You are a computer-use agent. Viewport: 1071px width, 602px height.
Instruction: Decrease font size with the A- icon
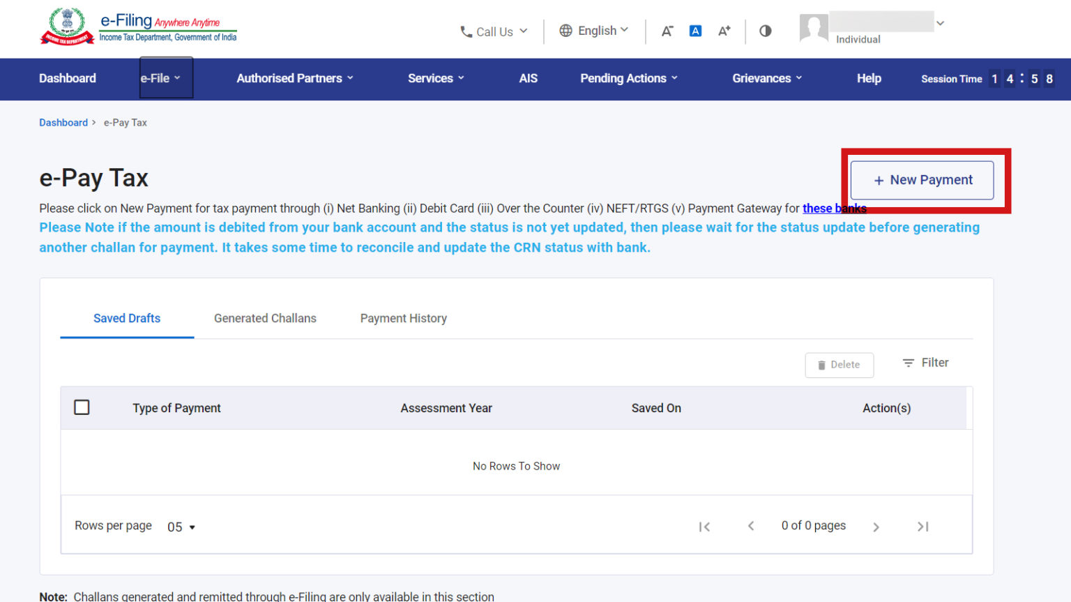click(x=667, y=31)
